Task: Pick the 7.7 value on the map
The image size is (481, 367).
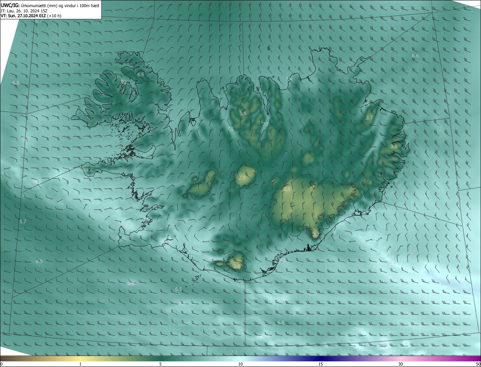Action: [265, 124]
